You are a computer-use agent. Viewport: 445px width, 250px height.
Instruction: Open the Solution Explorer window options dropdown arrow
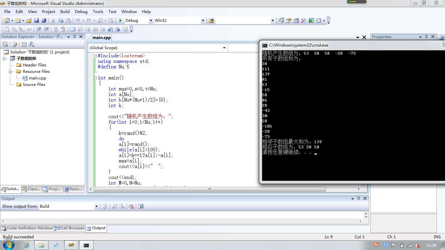tap(68, 37)
